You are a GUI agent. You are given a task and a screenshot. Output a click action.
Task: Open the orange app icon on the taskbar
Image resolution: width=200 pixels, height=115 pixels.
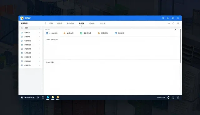(58, 97)
